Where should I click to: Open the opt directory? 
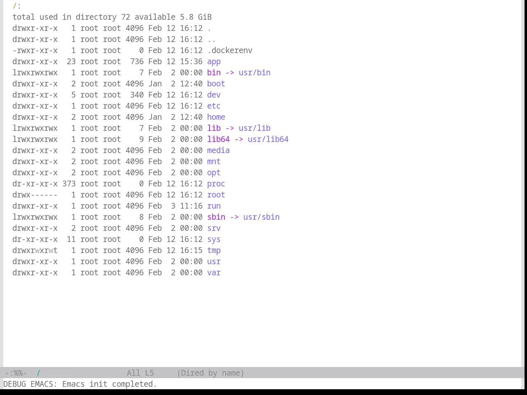click(214, 173)
